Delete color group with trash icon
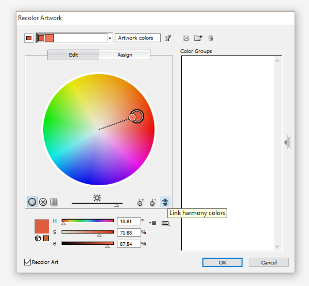This screenshot has width=309, height=286. [211, 38]
